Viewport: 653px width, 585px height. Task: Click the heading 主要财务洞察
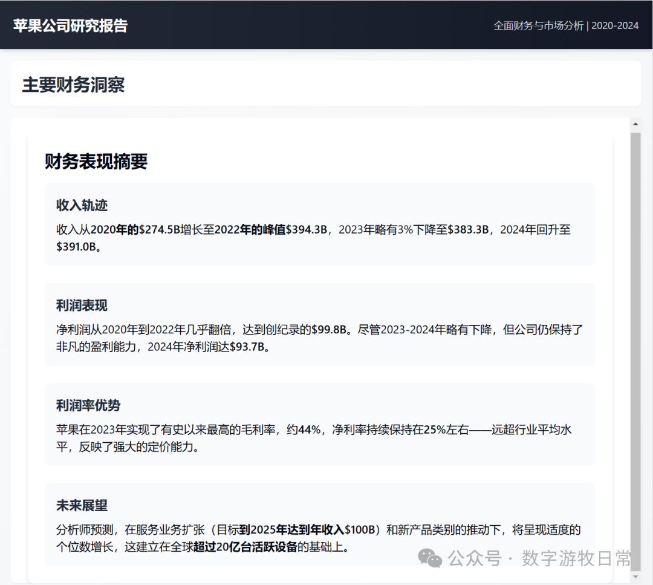coord(73,85)
